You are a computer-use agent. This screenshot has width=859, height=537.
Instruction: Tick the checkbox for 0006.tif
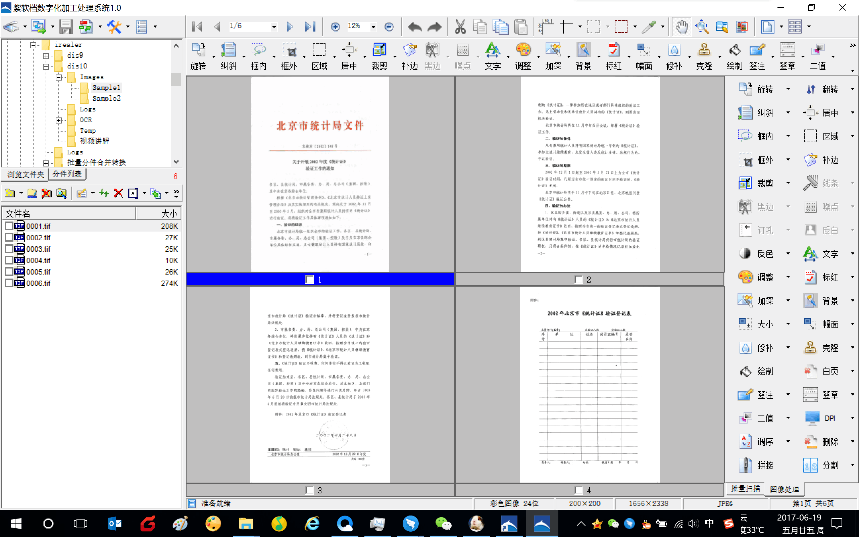[9, 283]
